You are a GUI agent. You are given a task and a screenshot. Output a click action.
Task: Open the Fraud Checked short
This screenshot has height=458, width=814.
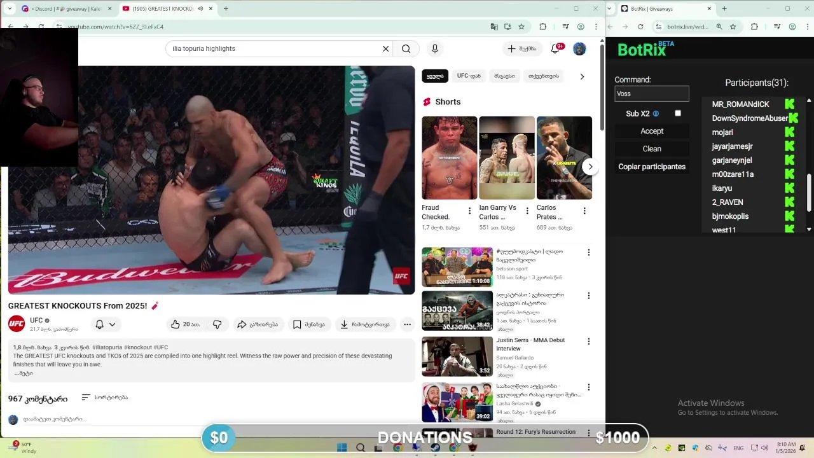449,158
